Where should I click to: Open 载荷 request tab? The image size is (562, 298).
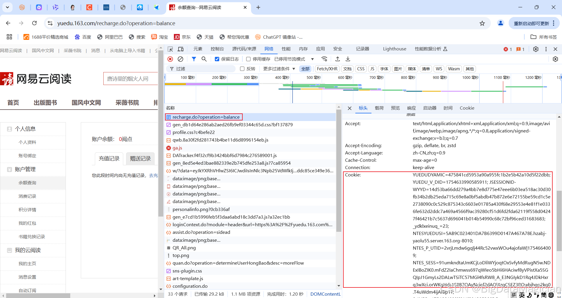(379, 108)
